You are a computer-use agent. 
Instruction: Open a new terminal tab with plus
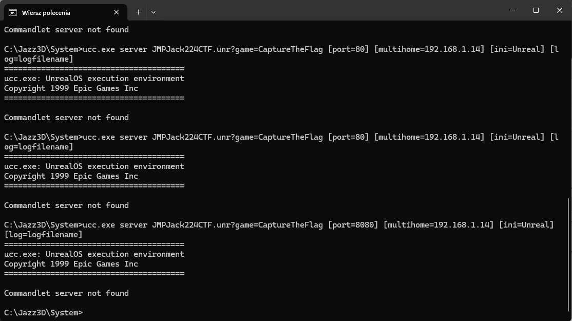138,12
